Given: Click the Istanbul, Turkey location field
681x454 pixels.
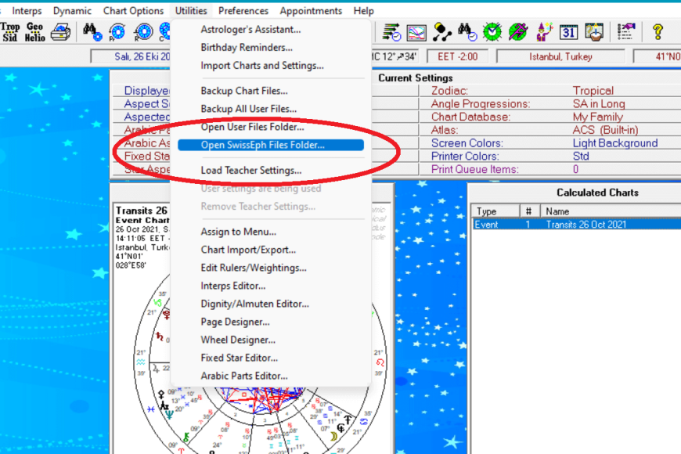Looking at the screenshot, I should click(560, 56).
